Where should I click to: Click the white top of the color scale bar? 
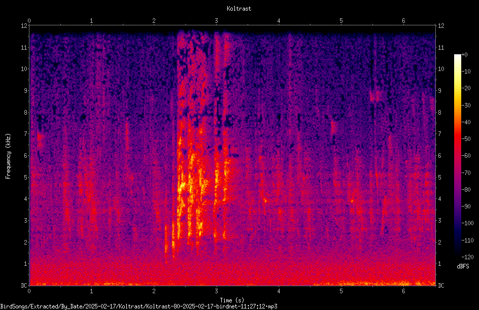point(457,56)
